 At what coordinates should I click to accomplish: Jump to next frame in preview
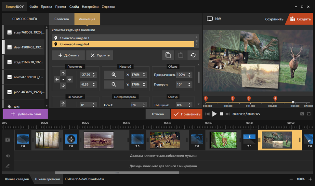tap(228, 114)
